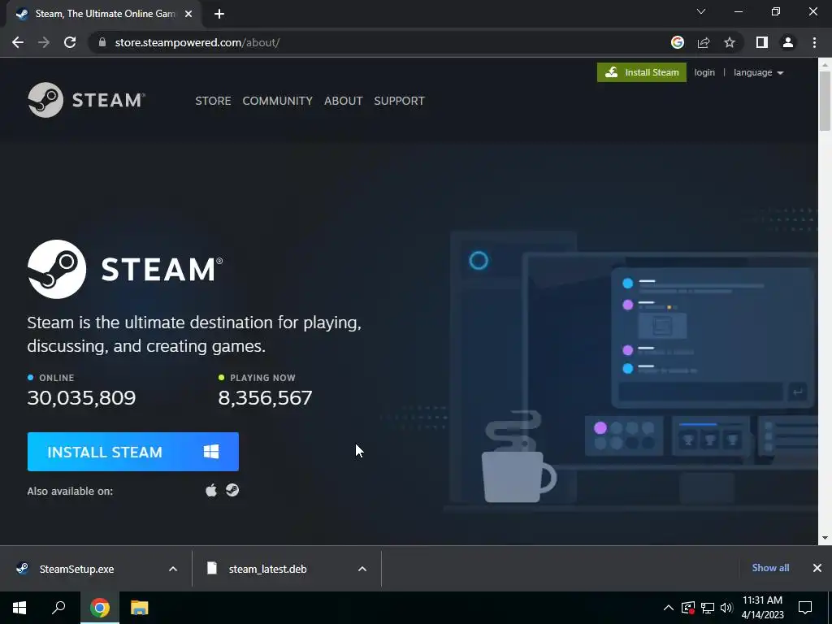Close the downloads bar
This screenshot has width=832, height=624.
click(817, 568)
